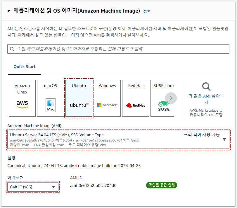Image resolution: width=237 pixels, height=208 pixels.
Task: Click the large browse AMI magnifier icon
Action: 206,86
